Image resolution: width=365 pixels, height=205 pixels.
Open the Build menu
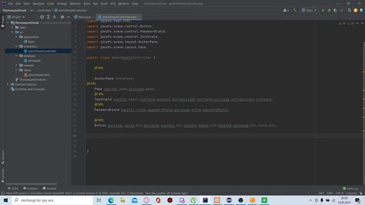(x=87, y=4)
